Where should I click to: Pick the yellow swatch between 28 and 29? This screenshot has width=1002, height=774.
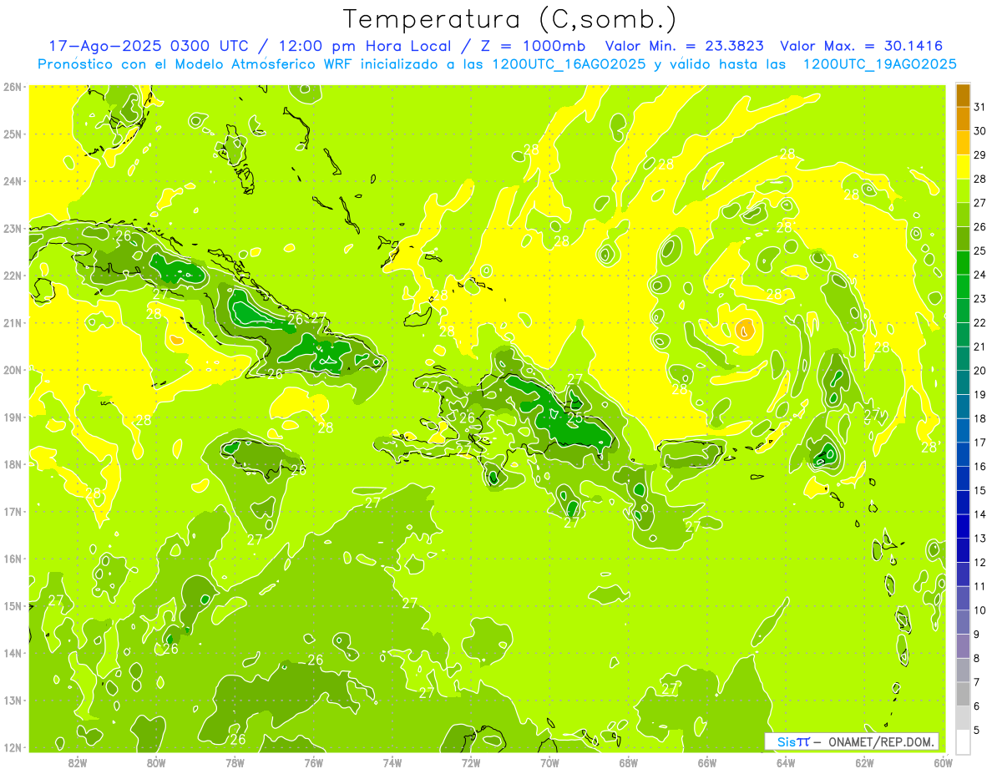pyautogui.click(x=963, y=166)
